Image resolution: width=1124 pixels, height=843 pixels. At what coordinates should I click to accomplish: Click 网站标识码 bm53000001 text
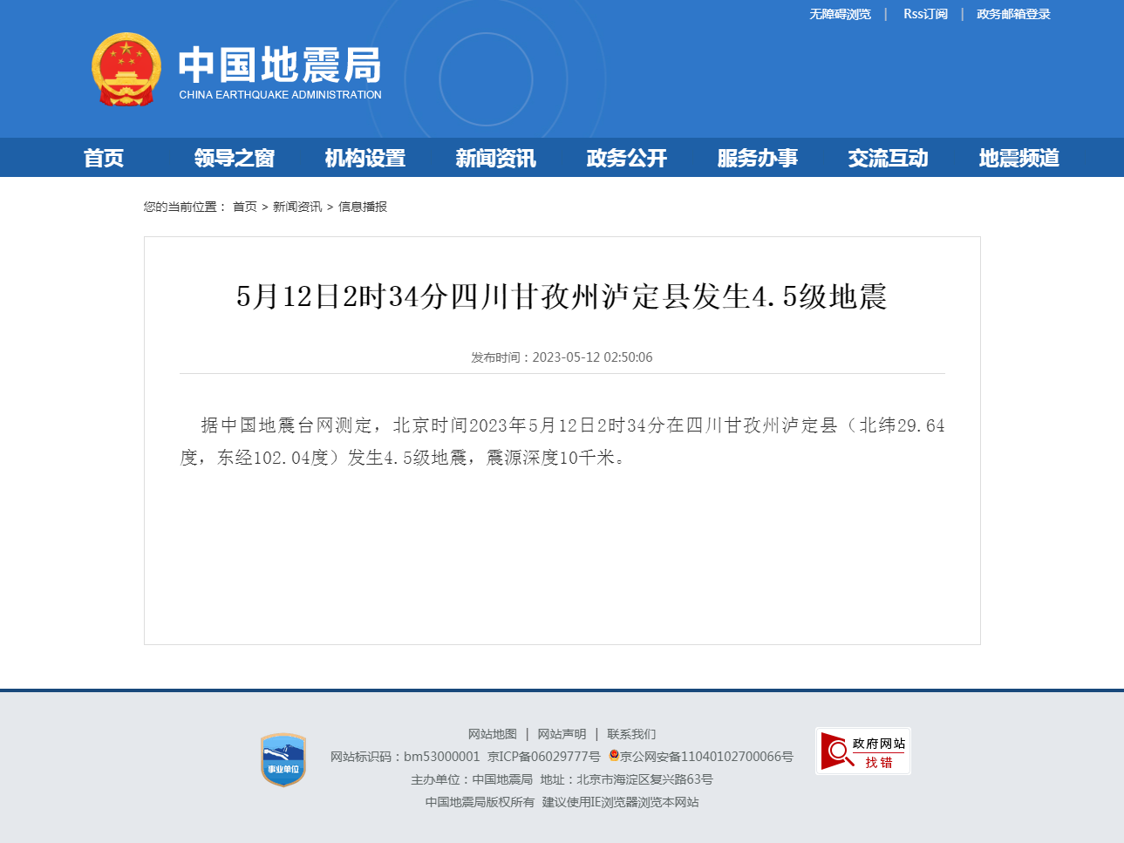(405, 757)
